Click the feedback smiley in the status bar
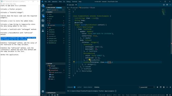The width and height of the screenshot is (172, 96). [167, 95]
